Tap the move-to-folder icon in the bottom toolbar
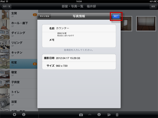Screen dimensions: 158x118 pos(109,115)
